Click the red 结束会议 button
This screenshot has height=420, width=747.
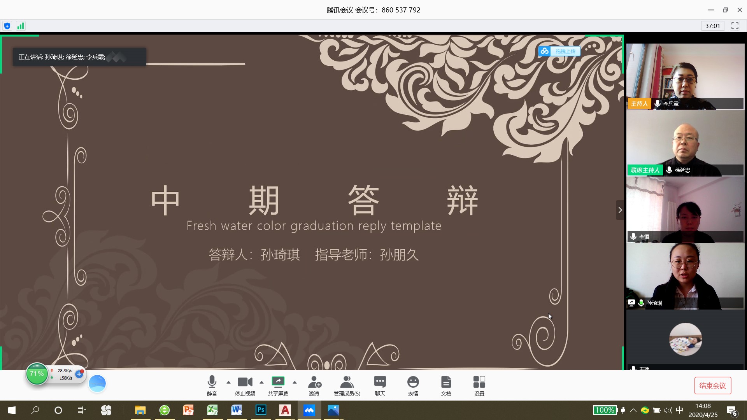tap(712, 385)
